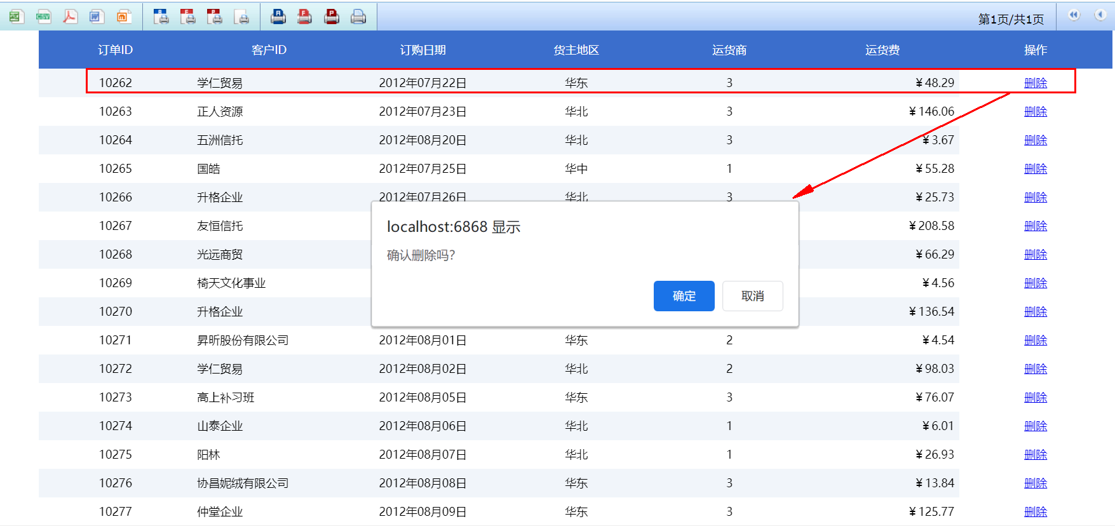Delete order 10277 via its 删除 link

click(x=1035, y=511)
